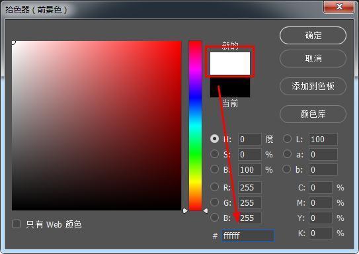Click the R value input field
Screen dimensions: 359x254
click(249, 188)
